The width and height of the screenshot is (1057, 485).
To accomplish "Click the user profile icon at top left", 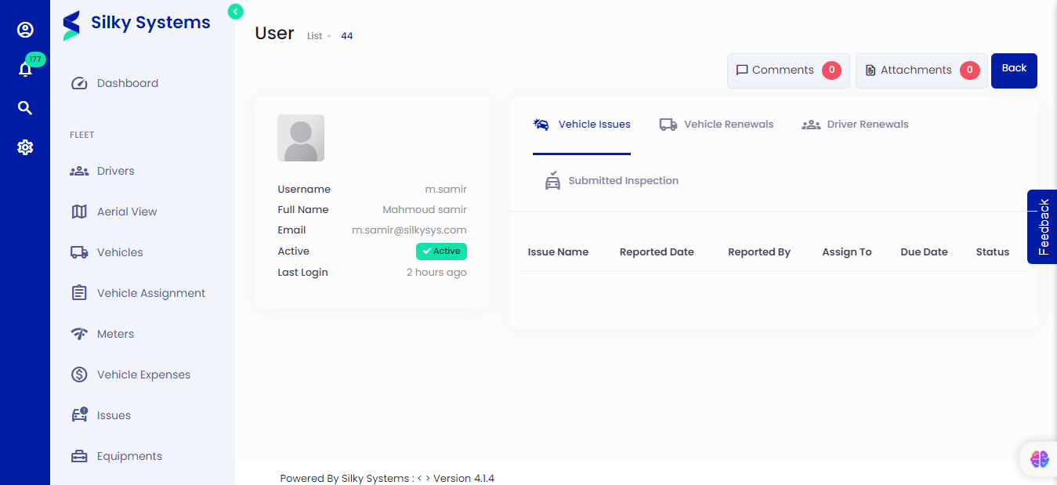I will pos(25,29).
